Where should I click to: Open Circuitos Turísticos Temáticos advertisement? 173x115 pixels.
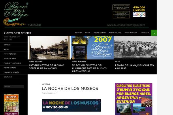[x=133, y=99]
